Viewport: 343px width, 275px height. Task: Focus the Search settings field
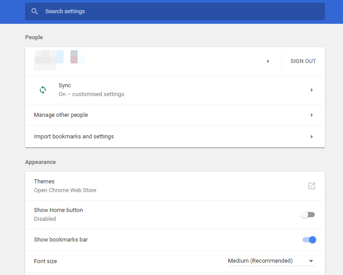coord(175,11)
